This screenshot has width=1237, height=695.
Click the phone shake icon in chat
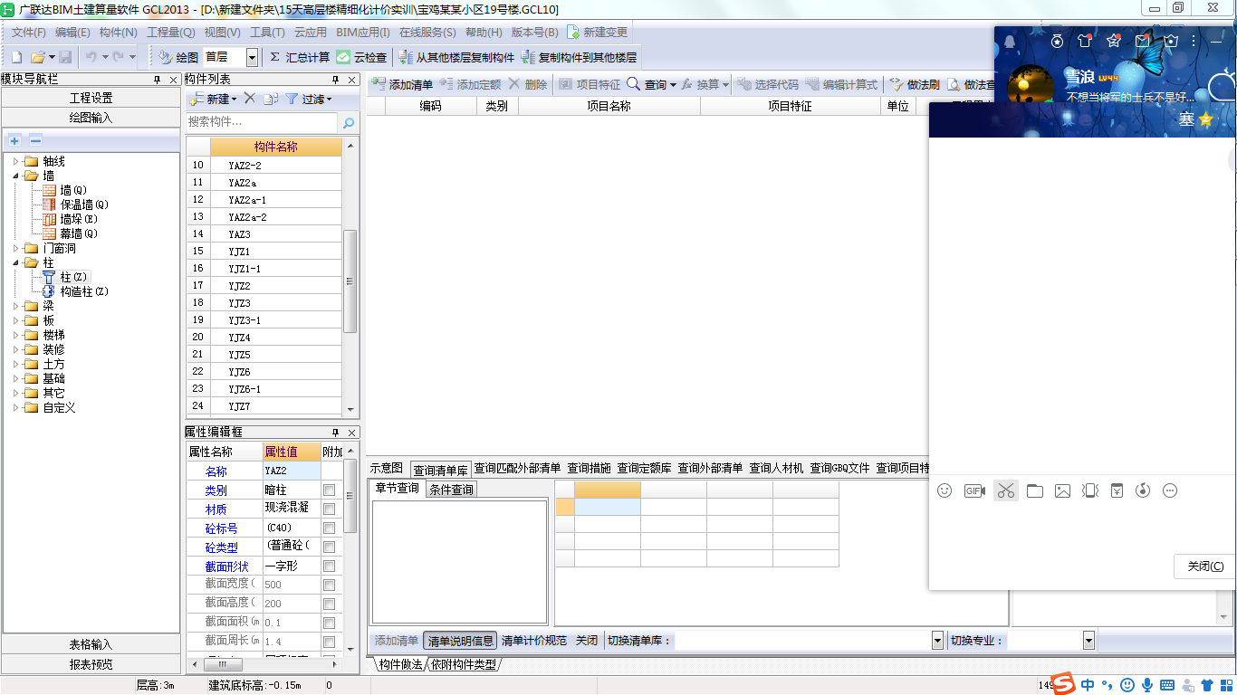pyautogui.click(x=1090, y=490)
